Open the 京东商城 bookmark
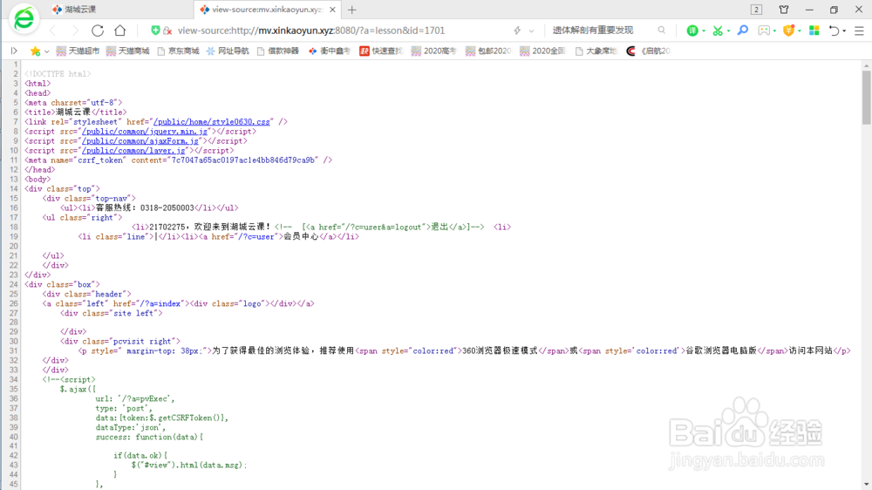872x490 pixels. tap(178, 51)
